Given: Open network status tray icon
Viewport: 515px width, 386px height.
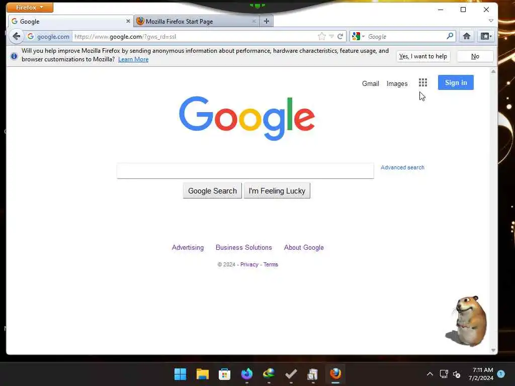Looking at the screenshot, I should click(444, 374).
